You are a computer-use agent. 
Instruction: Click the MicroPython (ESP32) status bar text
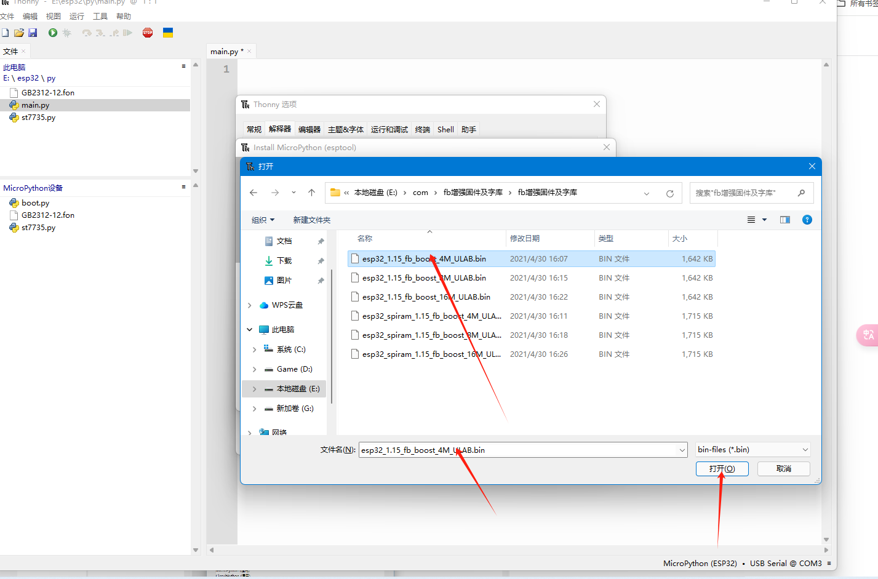tap(700, 563)
